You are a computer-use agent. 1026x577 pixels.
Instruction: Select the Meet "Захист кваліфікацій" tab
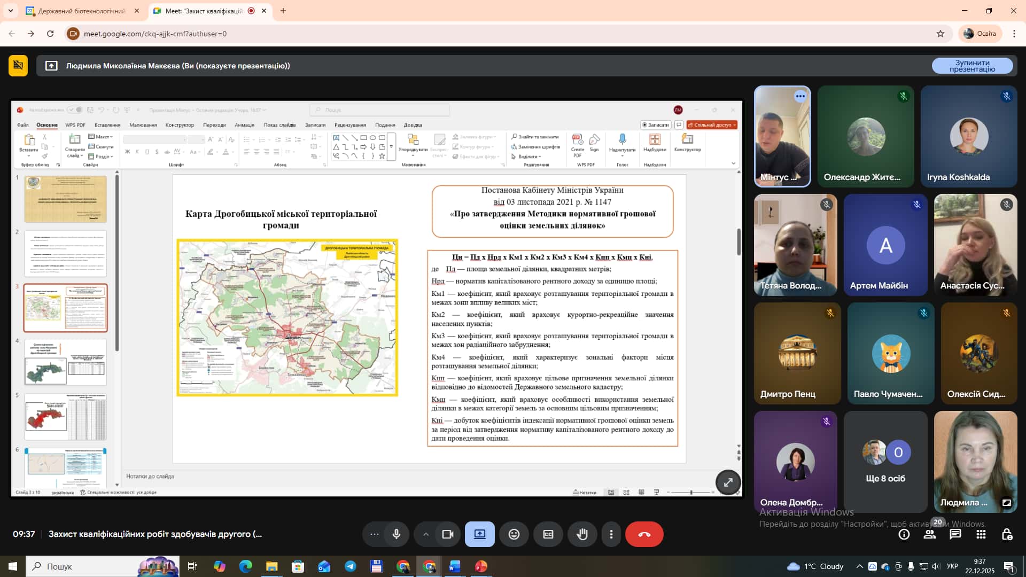(203, 11)
